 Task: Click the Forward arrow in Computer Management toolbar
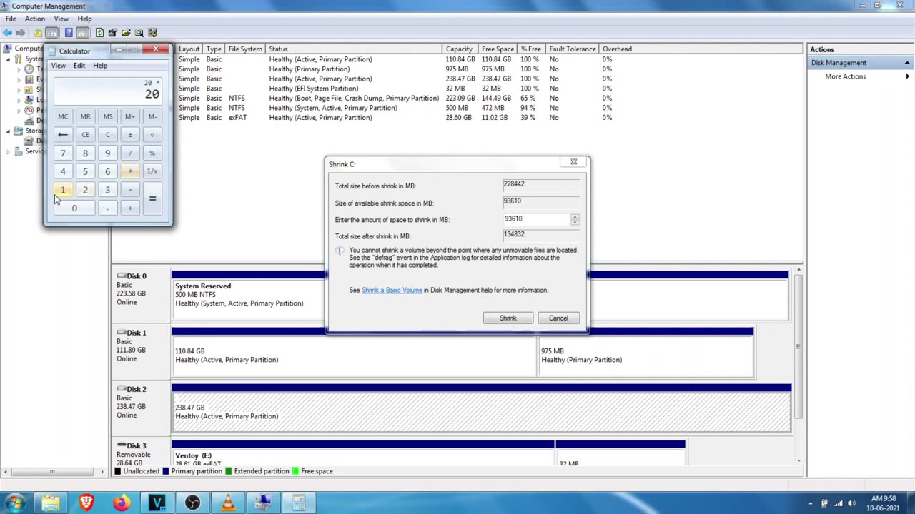pyautogui.click(x=21, y=33)
